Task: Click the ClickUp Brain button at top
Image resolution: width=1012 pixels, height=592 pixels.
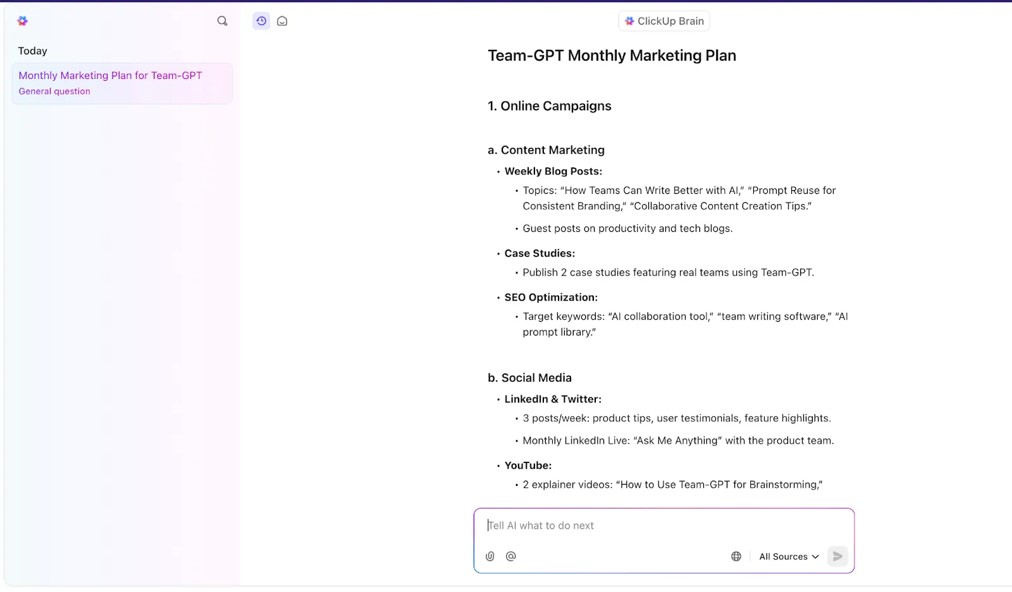Action: [x=664, y=21]
